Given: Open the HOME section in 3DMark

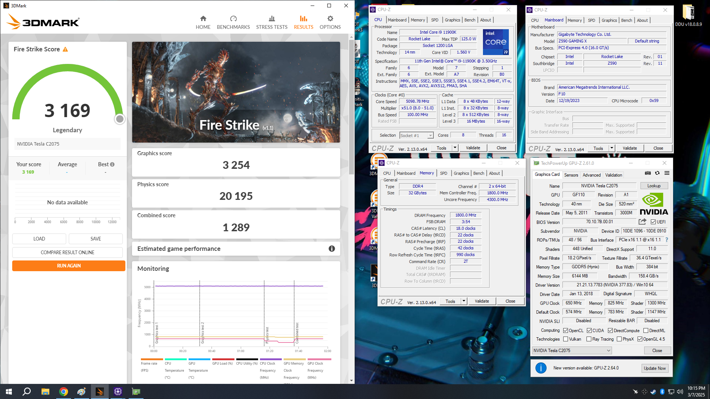Looking at the screenshot, I should point(203,23).
